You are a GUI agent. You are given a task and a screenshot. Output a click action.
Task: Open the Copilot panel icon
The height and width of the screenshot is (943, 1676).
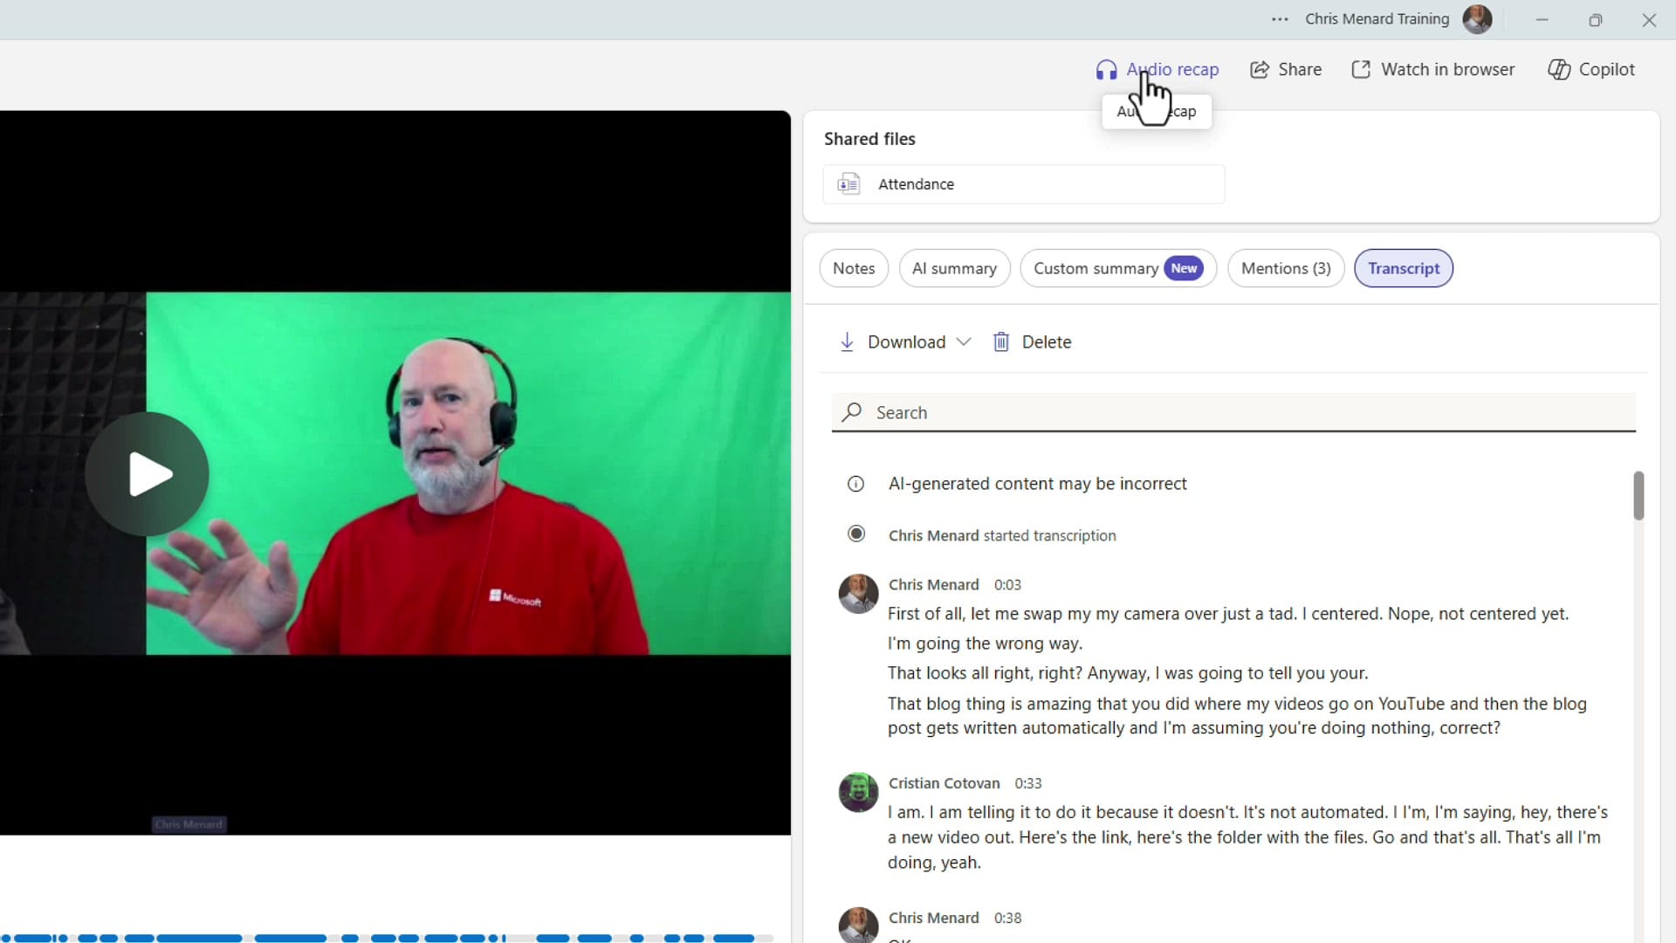pyautogui.click(x=1559, y=70)
